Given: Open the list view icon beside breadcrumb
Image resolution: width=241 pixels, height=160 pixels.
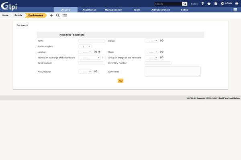Looking at the screenshot, I should [65, 15].
